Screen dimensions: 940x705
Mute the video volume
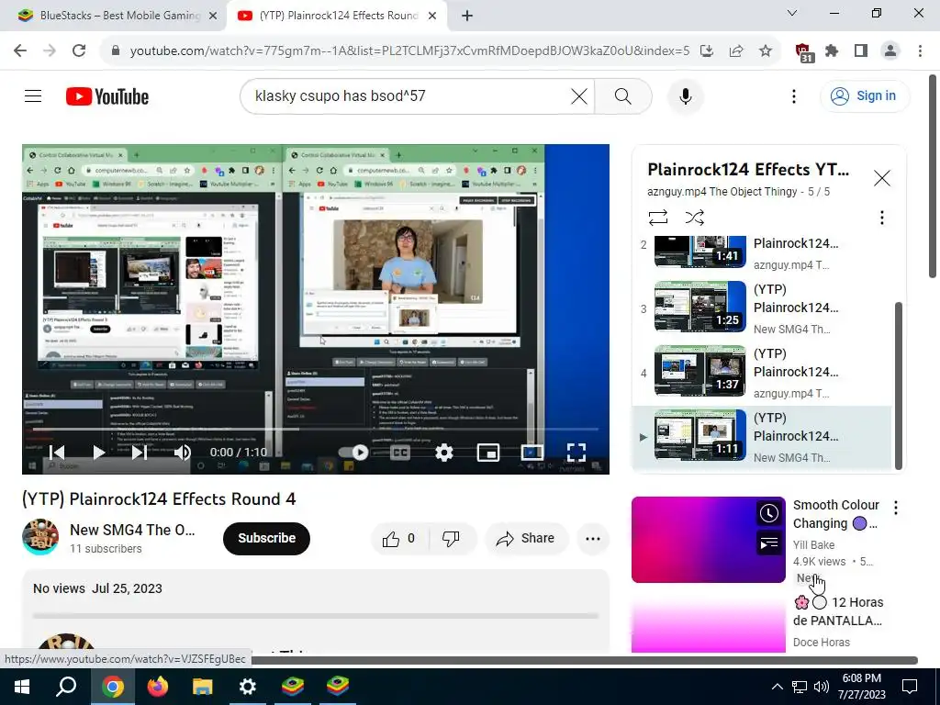click(183, 452)
